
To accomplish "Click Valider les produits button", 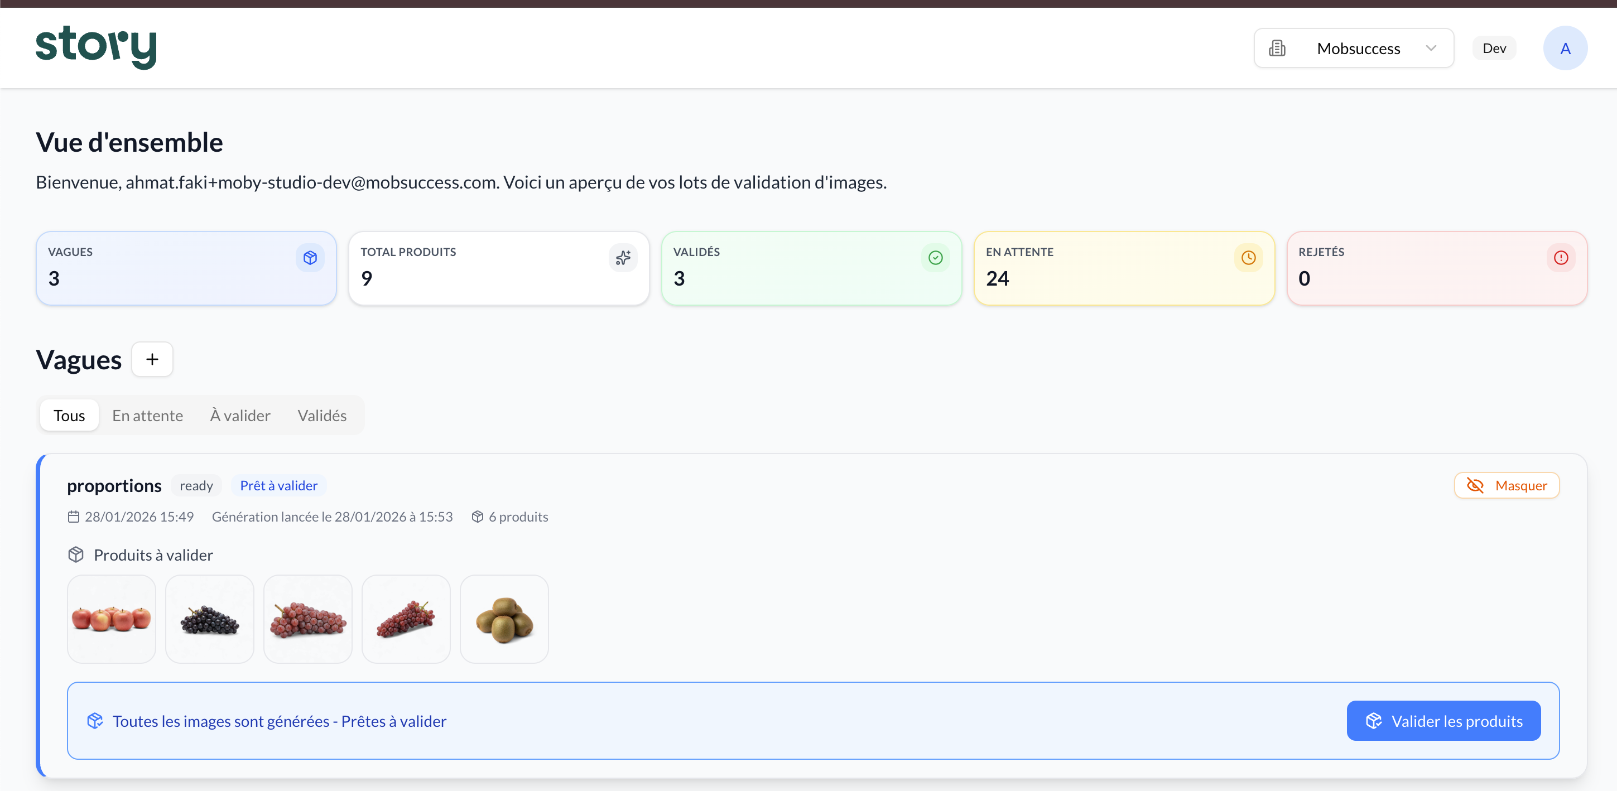I will (1443, 721).
